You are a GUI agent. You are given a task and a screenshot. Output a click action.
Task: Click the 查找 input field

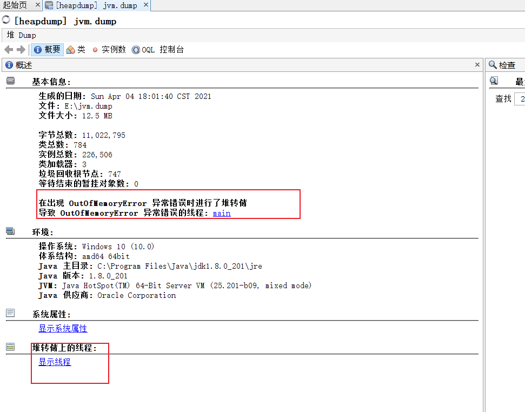tap(520, 99)
